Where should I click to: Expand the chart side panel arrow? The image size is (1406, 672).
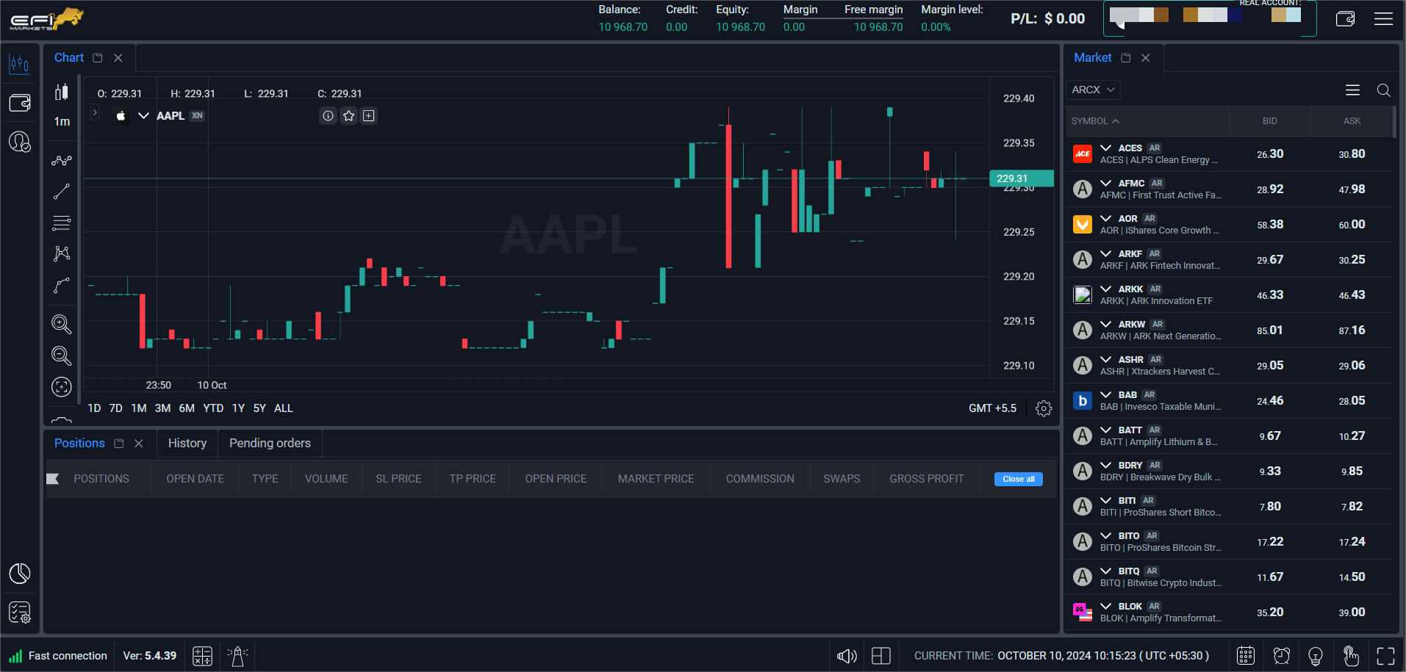click(95, 112)
